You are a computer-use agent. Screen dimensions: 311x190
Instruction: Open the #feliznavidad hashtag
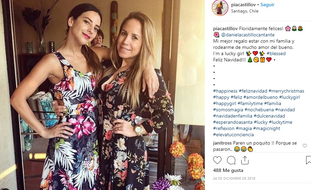[253, 91]
